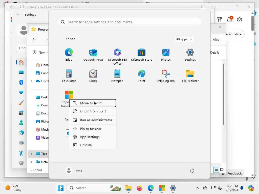Click the rewards trophy icon in browser
The width and height of the screenshot is (259, 194).
tap(219, 20)
